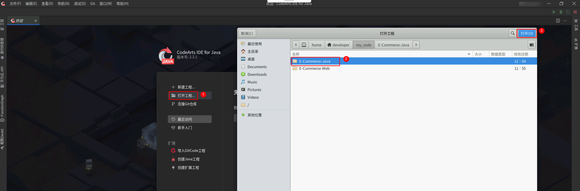Open the 导航(N) menu

63,4
